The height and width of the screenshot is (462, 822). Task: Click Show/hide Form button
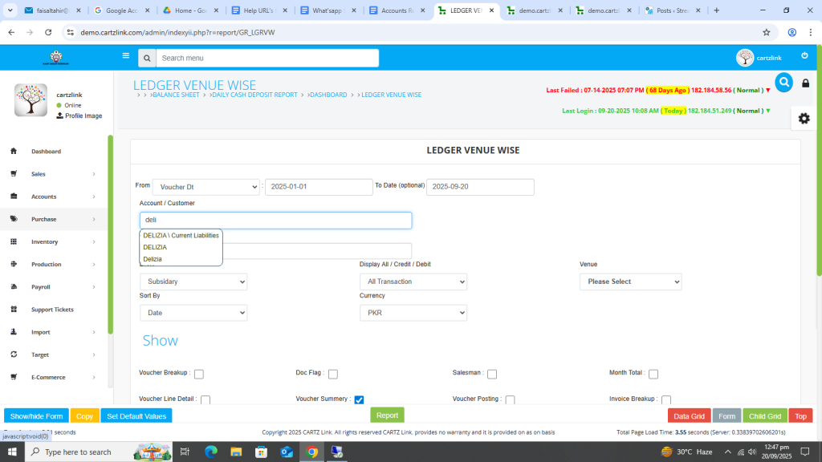tap(36, 416)
